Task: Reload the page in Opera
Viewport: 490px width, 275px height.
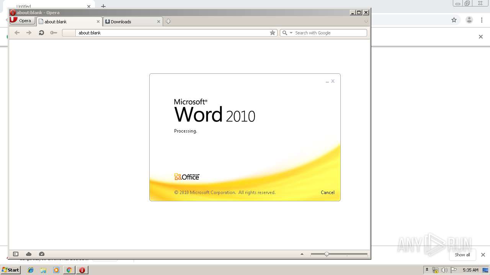Action: tap(41, 33)
